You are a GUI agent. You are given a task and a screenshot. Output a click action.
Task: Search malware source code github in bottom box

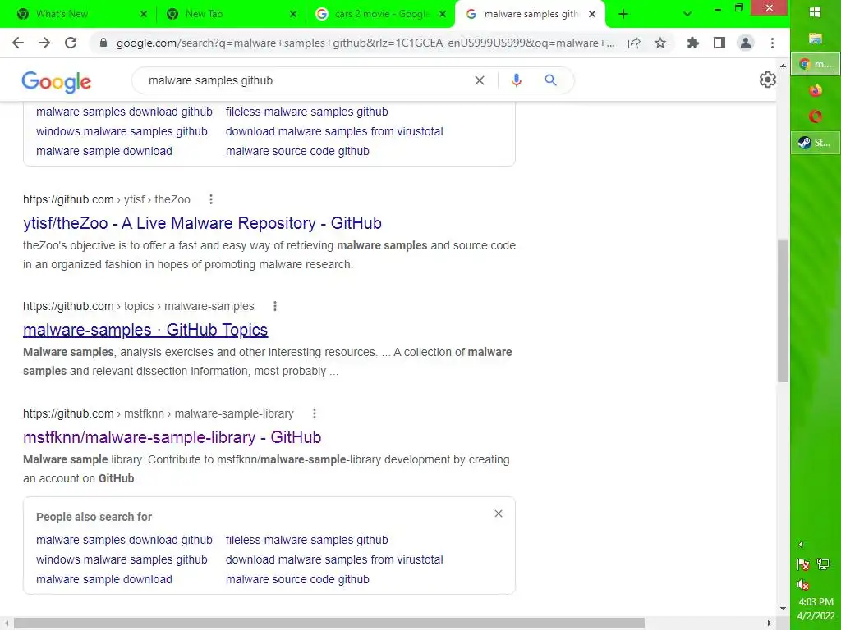(x=297, y=580)
